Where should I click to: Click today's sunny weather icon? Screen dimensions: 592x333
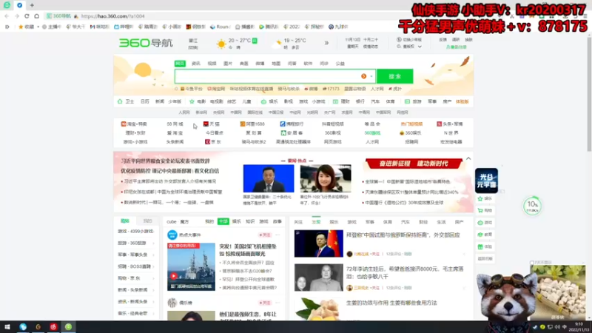click(x=221, y=44)
